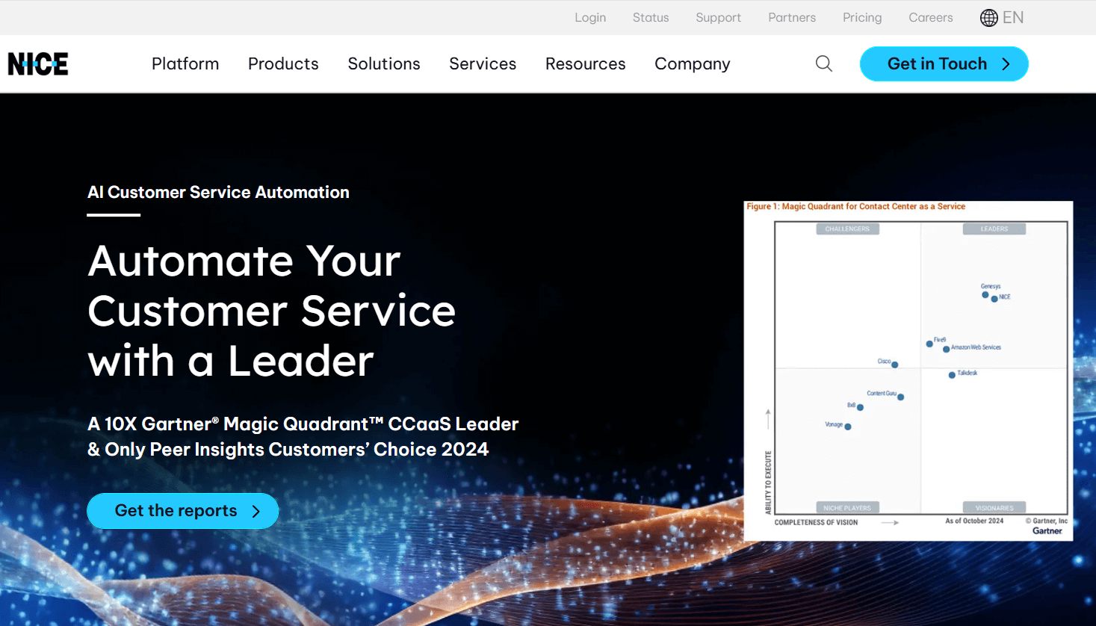Click the globe language icon
Viewport: 1096px width, 626px height.
click(x=989, y=18)
